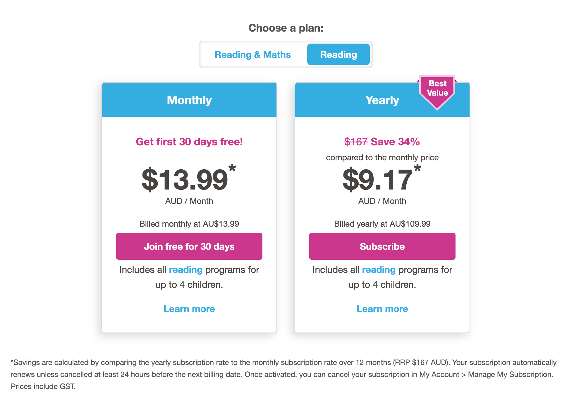Click the Yearly plan header
This screenshot has height=403, width=574.
[x=382, y=100]
